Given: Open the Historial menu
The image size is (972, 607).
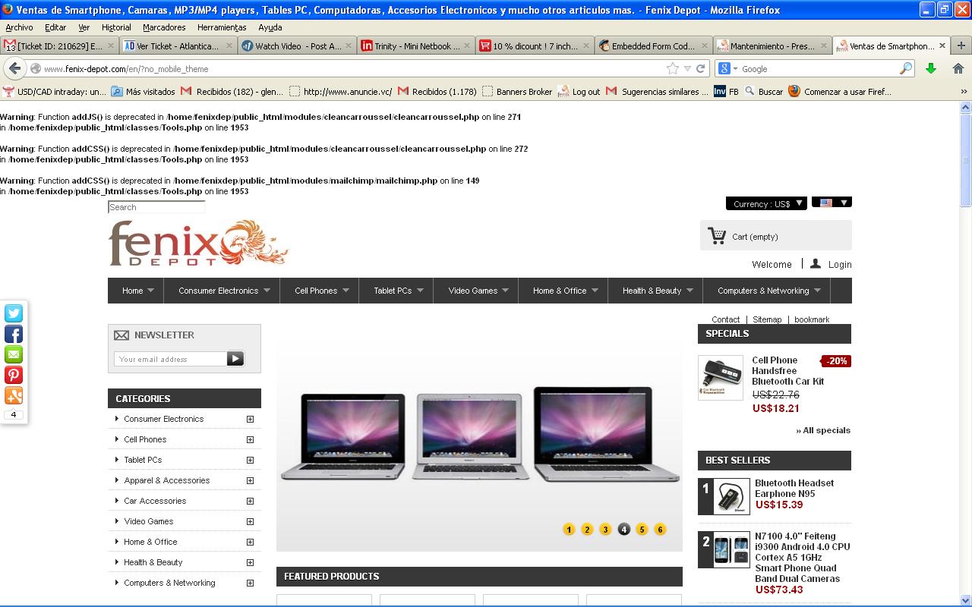Looking at the screenshot, I should [x=116, y=27].
